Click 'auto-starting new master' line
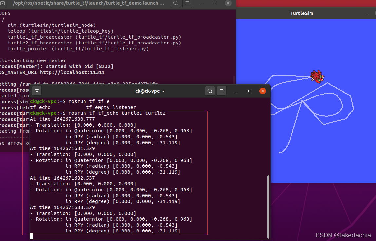Screen dimensions: 376x241 pos(33,60)
